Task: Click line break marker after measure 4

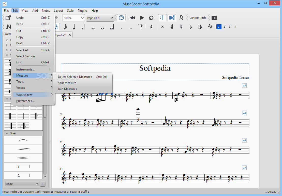Action: coord(244,86)
